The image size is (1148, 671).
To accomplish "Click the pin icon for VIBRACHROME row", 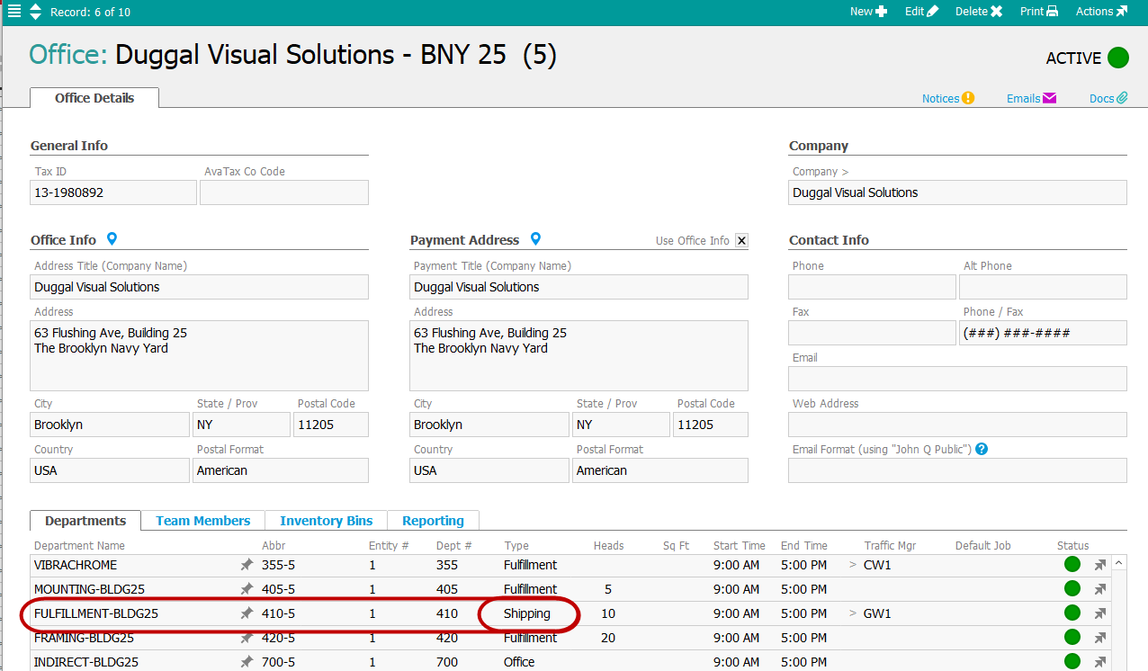I will pos(247,565).
